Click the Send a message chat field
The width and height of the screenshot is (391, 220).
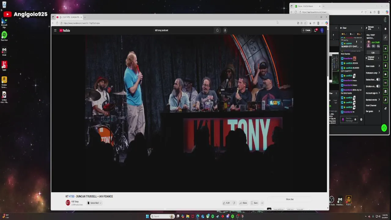point(348,119)
